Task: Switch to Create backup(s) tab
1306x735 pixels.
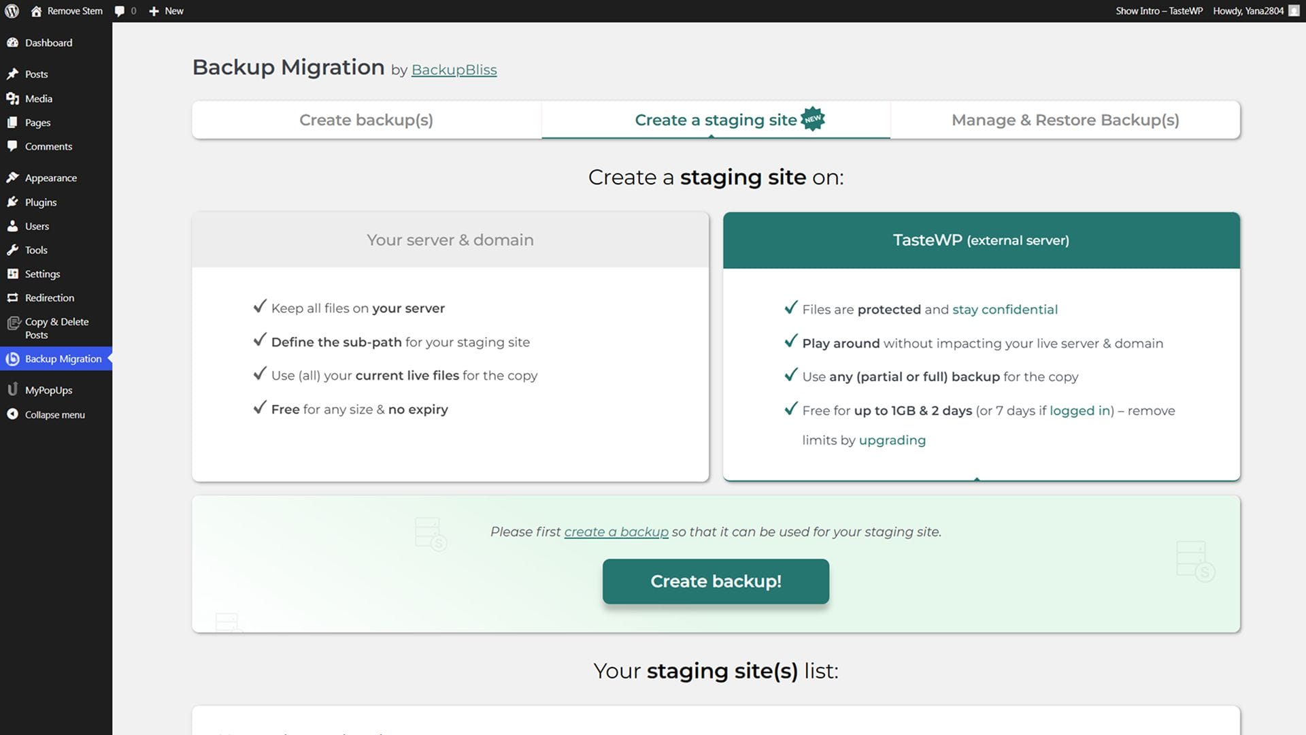Action: coord(366,120)
